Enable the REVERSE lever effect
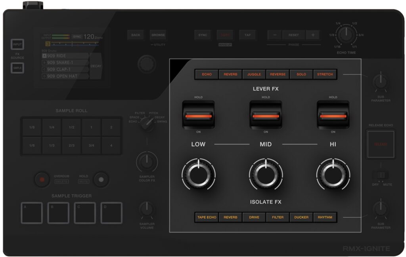 278,74
